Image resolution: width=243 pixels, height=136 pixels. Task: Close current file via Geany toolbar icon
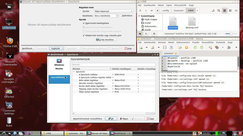point(187,47)
